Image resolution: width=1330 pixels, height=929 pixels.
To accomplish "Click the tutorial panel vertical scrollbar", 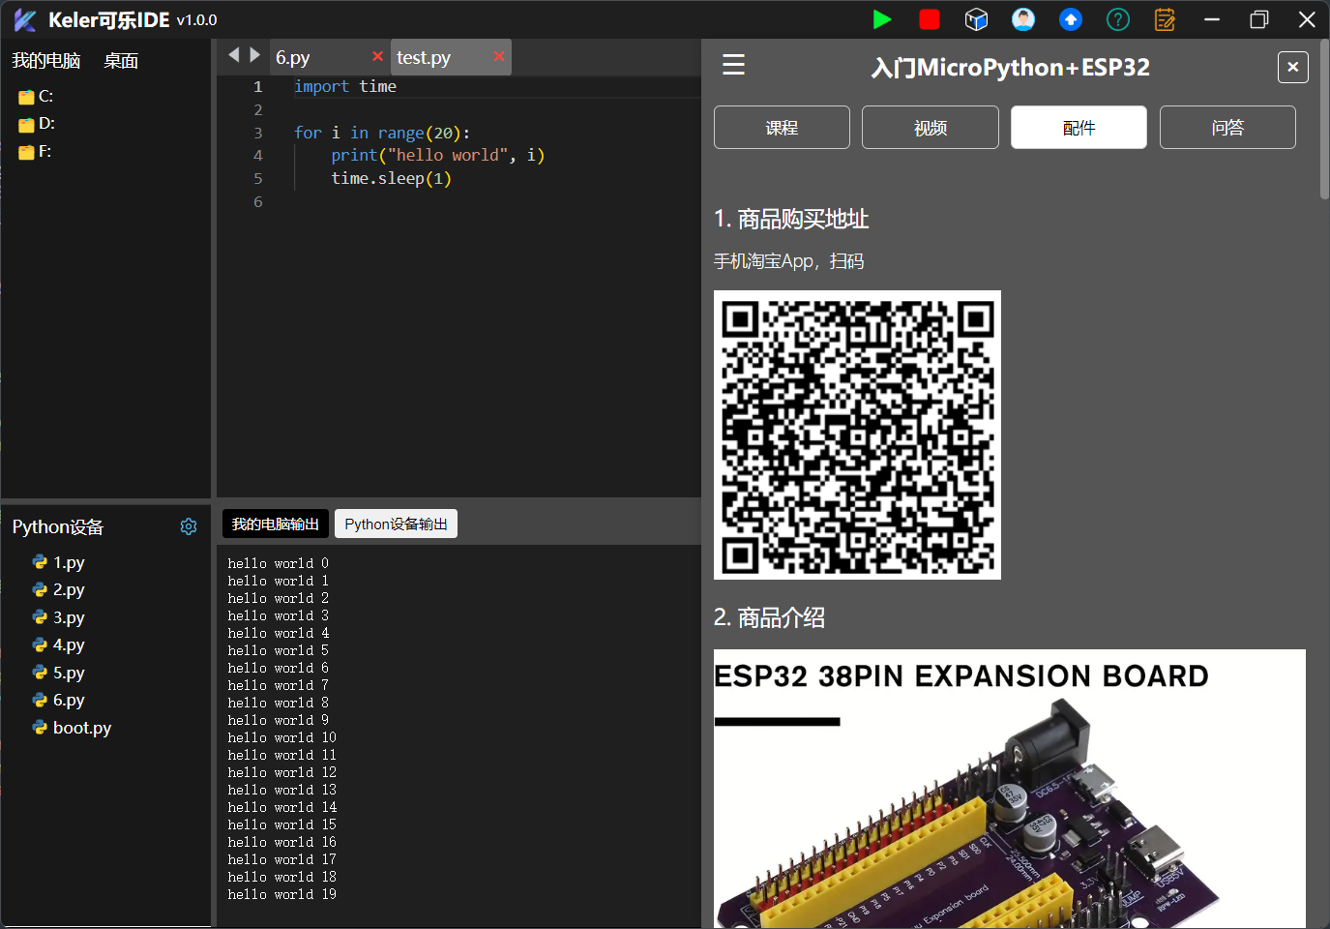I will click(x=1324, y=120).
